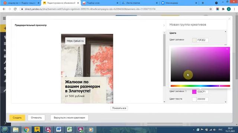This screenshot has width=238, height=133.
Task: Click the address bar URL
Action: coord(90,9)
